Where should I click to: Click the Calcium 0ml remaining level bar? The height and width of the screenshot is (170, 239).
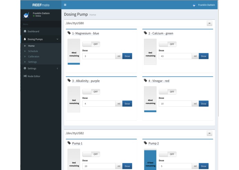(x=150, y=52)
